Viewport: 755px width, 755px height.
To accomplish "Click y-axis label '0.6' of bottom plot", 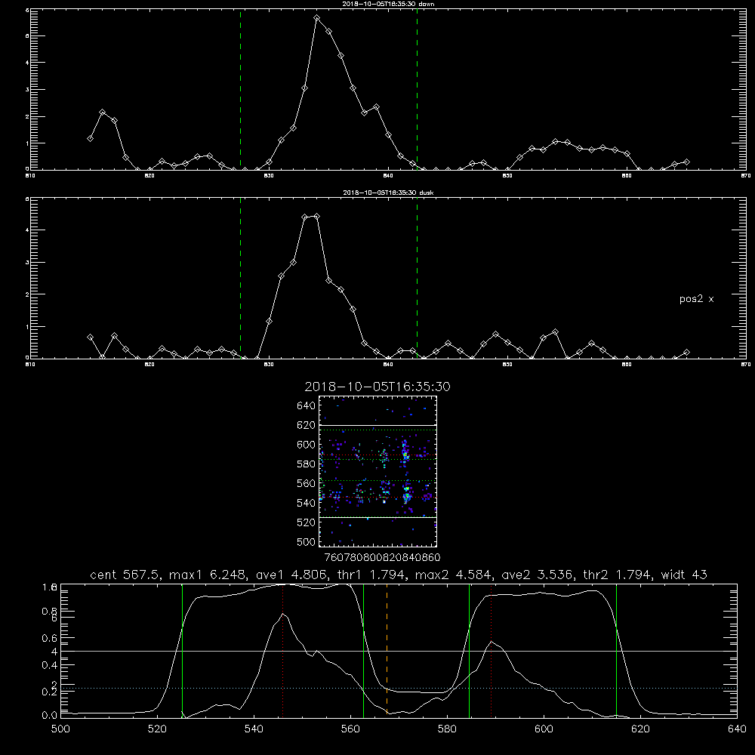I will click(50, 639).
